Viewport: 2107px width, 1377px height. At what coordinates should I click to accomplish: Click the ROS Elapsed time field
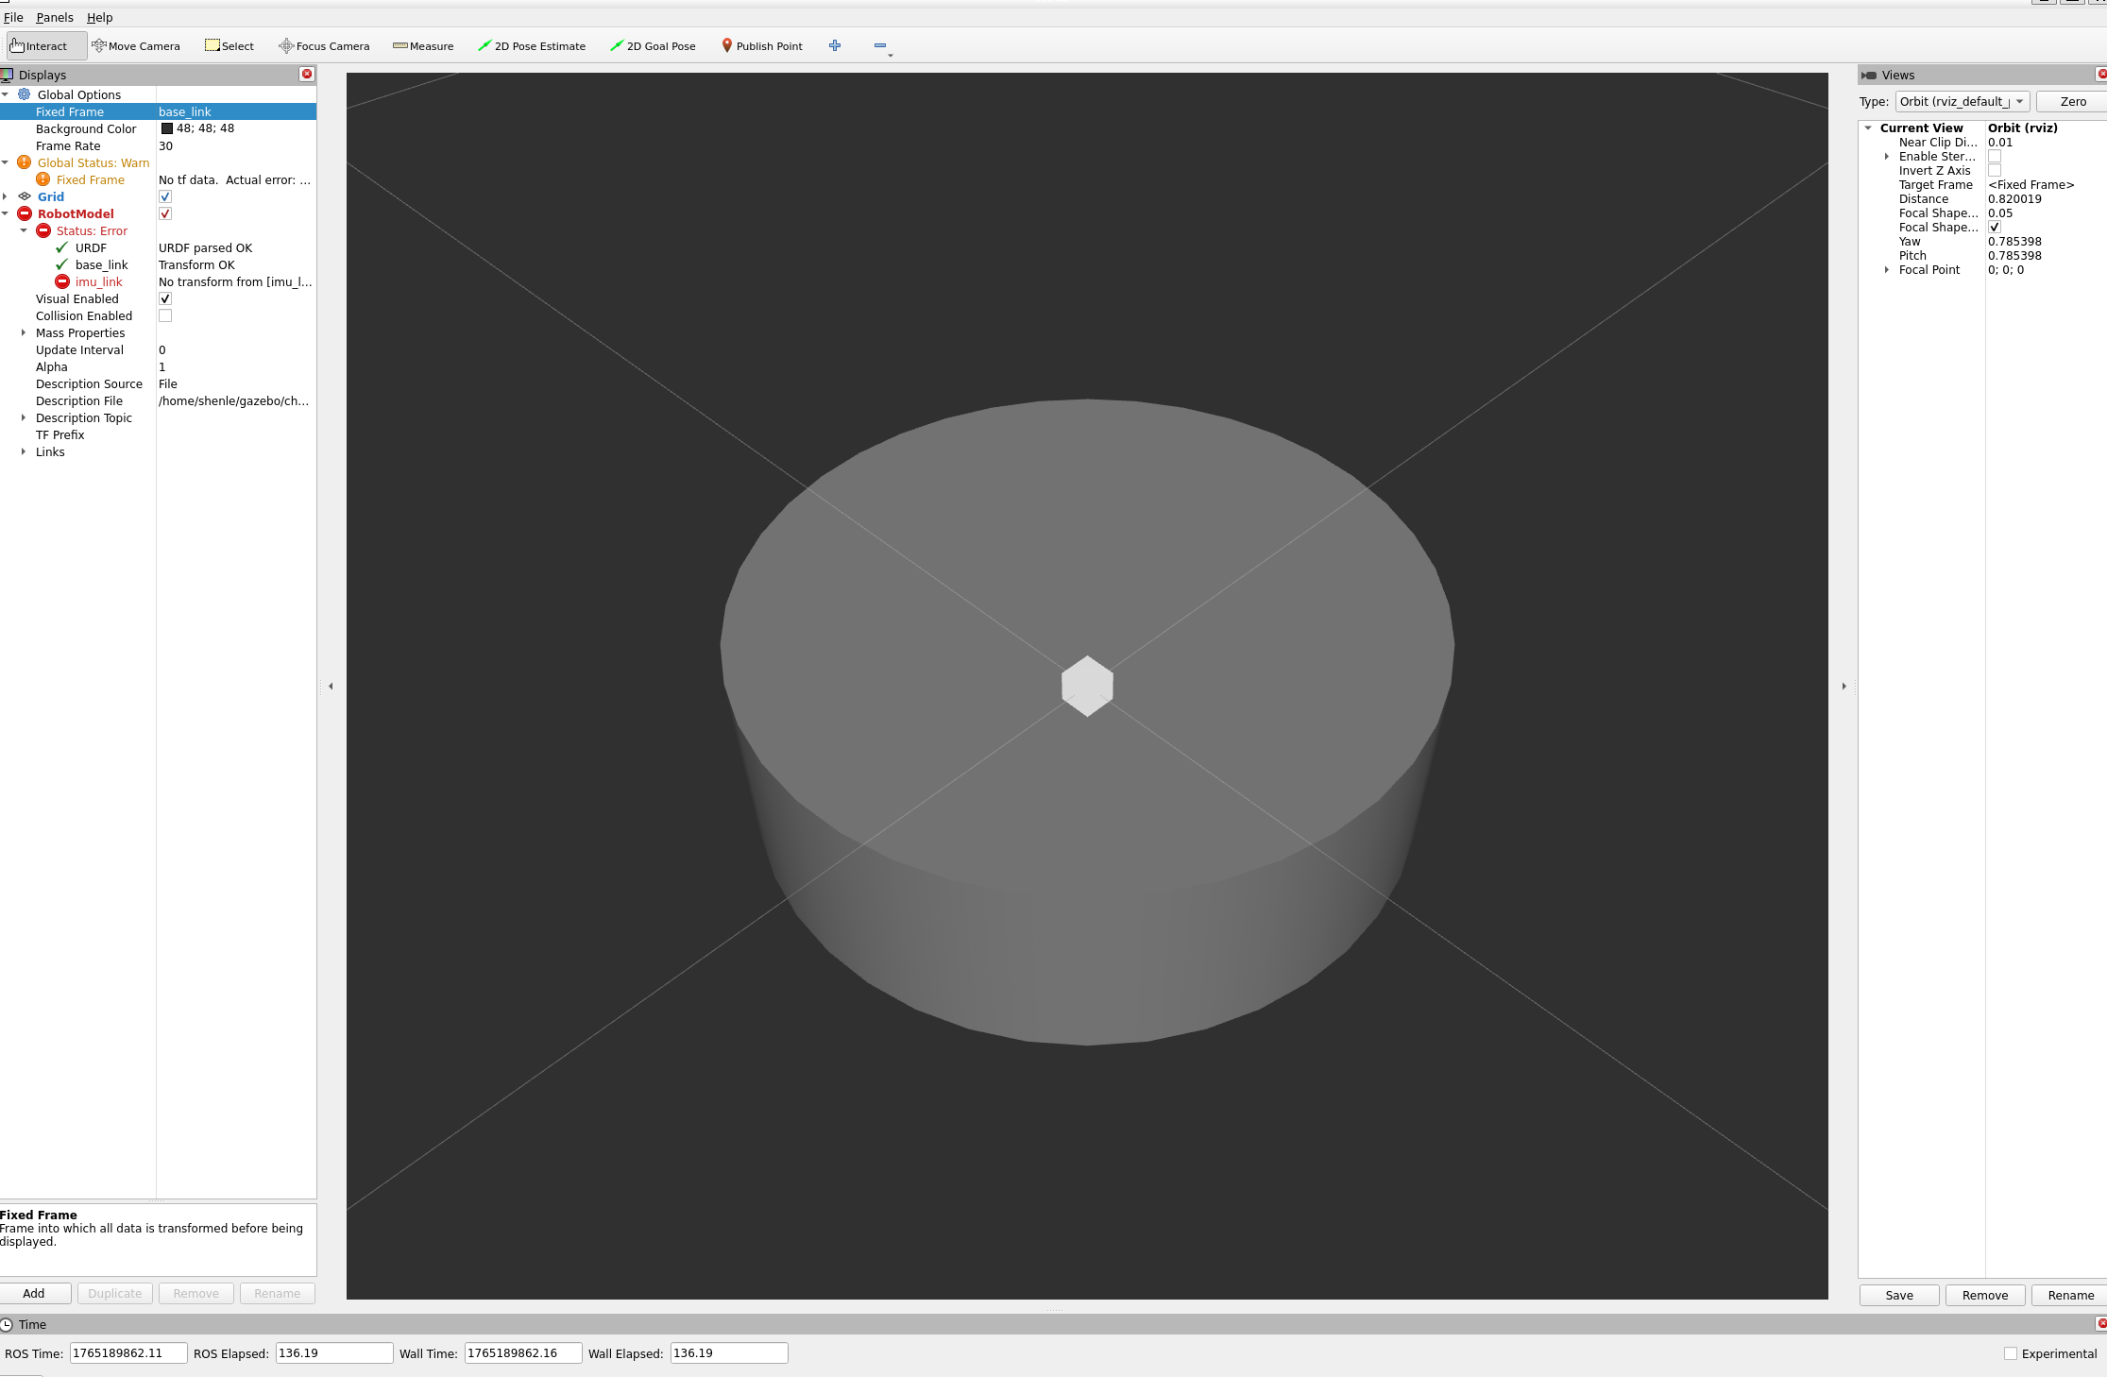click(x=333, y=1352)
